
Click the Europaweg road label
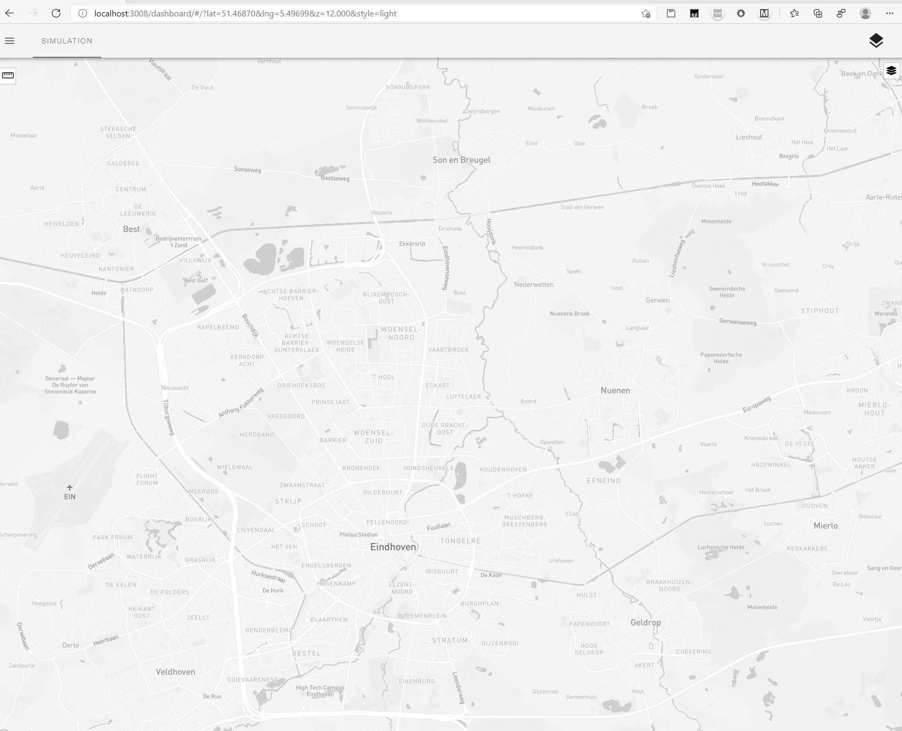point(757,404)
